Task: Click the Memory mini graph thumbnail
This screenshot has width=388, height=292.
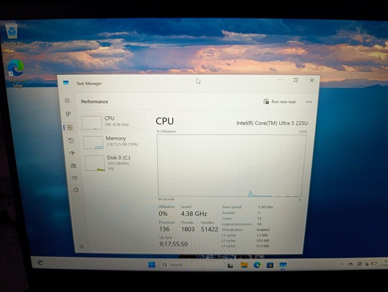Action: tap(93, 142)
